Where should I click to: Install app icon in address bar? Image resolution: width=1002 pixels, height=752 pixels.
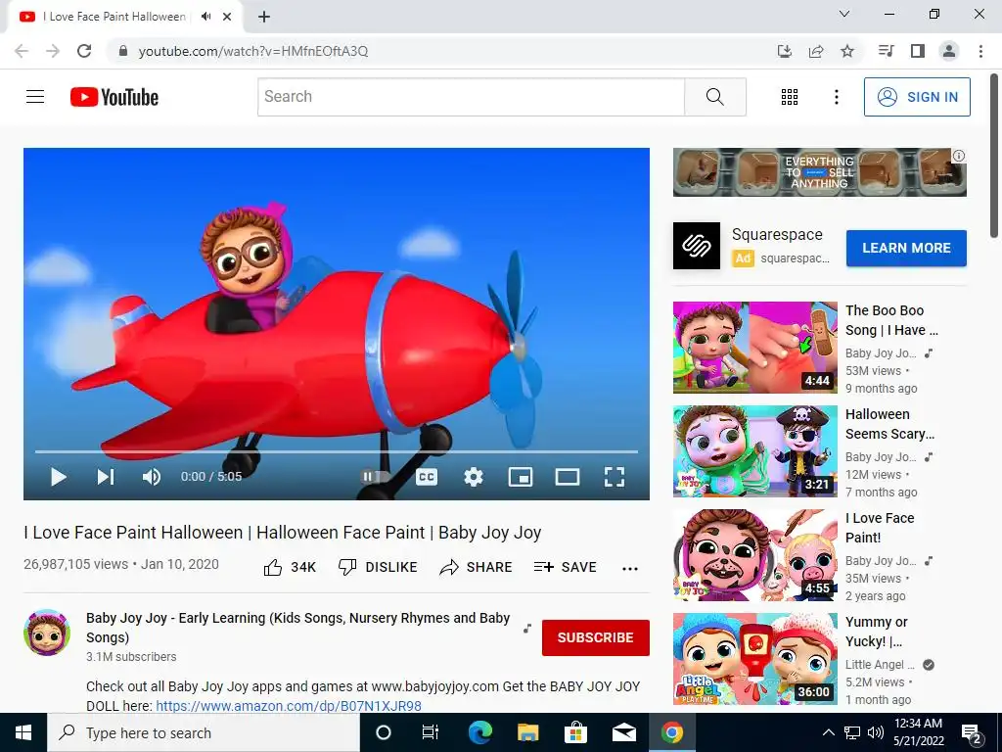tap(785, 51)
